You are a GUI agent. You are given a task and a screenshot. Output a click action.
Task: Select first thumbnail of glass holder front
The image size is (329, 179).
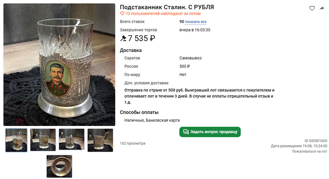point(16,140)
